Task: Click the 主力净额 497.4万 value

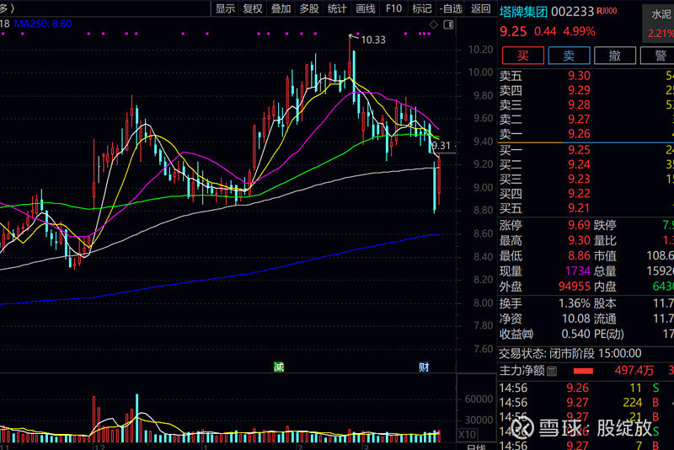Action: (634, 371)
